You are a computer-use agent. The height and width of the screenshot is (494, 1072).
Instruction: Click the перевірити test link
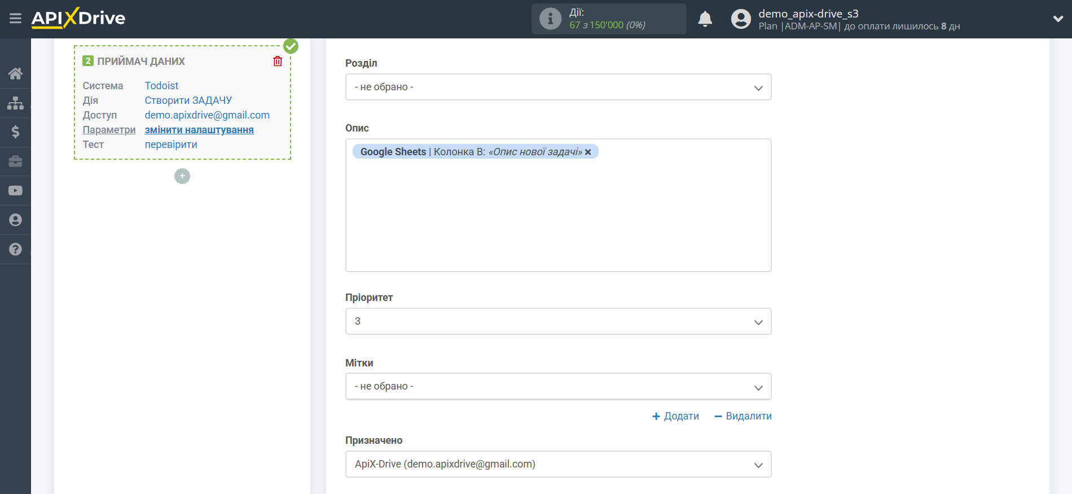(x=171, y=145)
